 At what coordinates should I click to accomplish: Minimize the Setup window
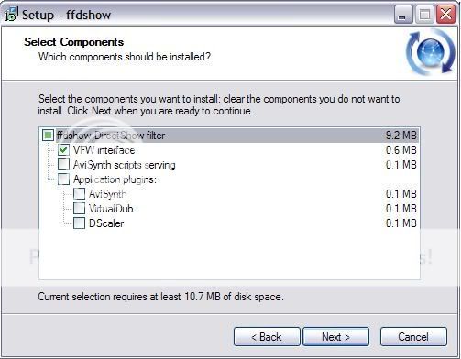(402, 15)
